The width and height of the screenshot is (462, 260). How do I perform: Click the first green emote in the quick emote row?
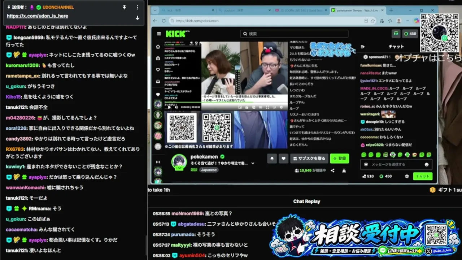(x=364, y=155)
